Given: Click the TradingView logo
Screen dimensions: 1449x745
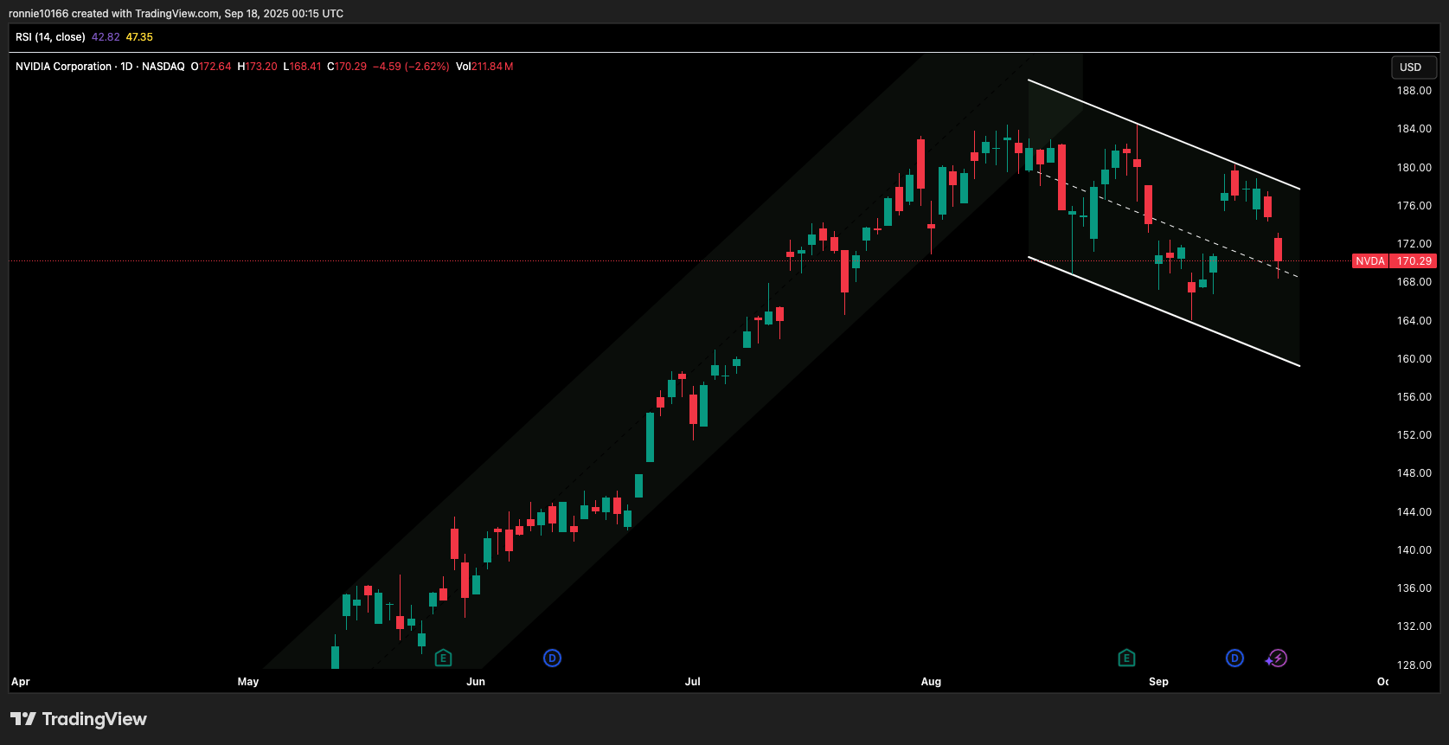Looking at the screenshot, I should pos(79,719).
